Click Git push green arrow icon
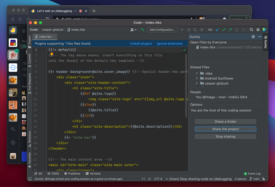275x187 pixels. click(230, 30)
